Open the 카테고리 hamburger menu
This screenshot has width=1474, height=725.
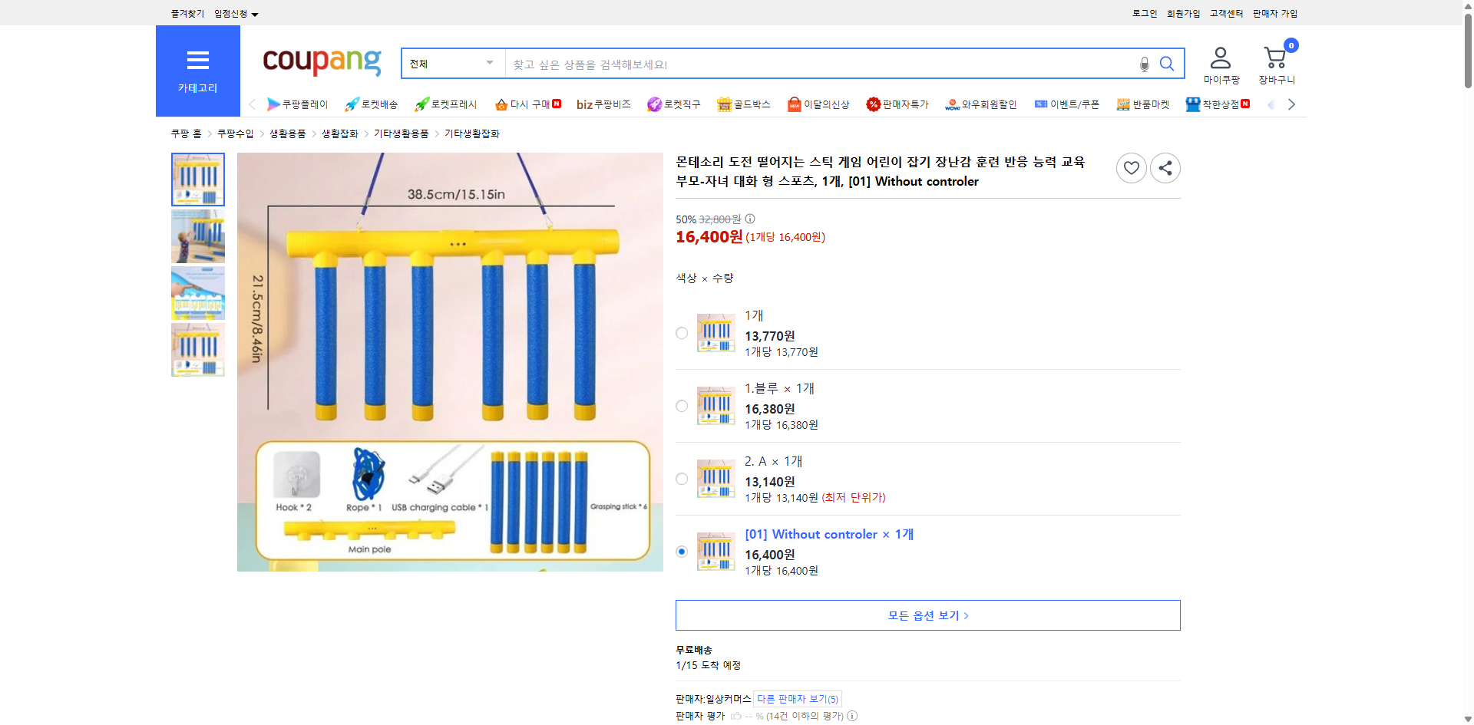(x=197, y=61)
